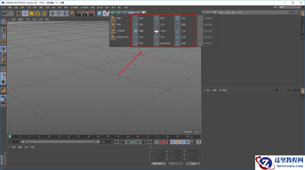Image resolution: width=305 pixels, height=170 pixels.
Task: Open the size mode dropdown
Action: pos(176,164)
